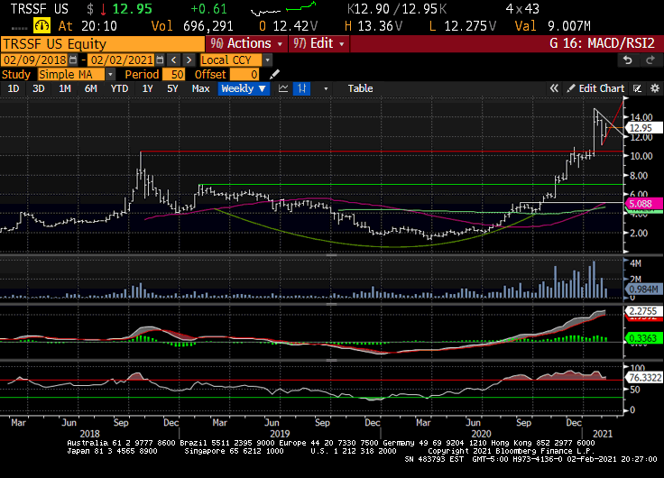Viewport: 664px width, 478px height.
Task: Click the red 10.00 resistance line
Action: [381, 152]
